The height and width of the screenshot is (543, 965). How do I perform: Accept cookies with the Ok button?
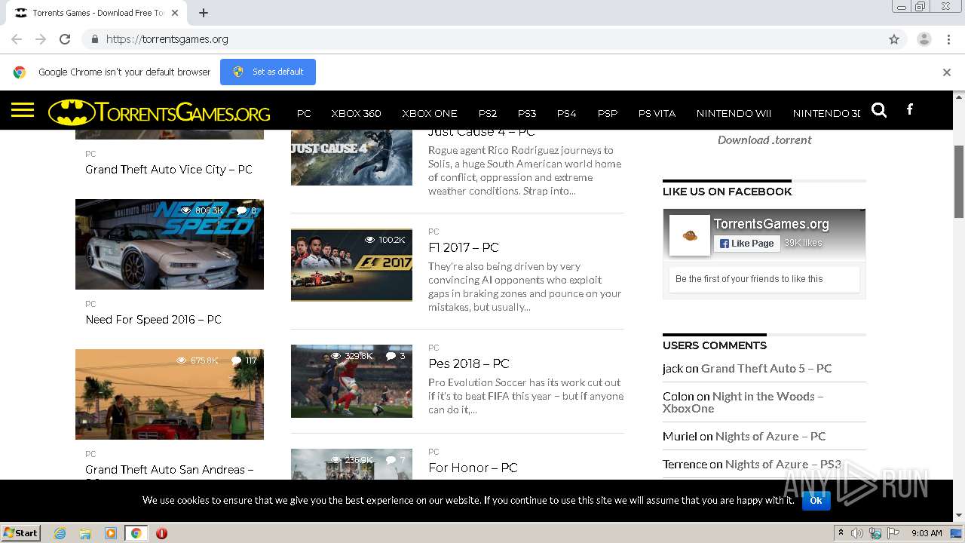click(x=816, y=500)
